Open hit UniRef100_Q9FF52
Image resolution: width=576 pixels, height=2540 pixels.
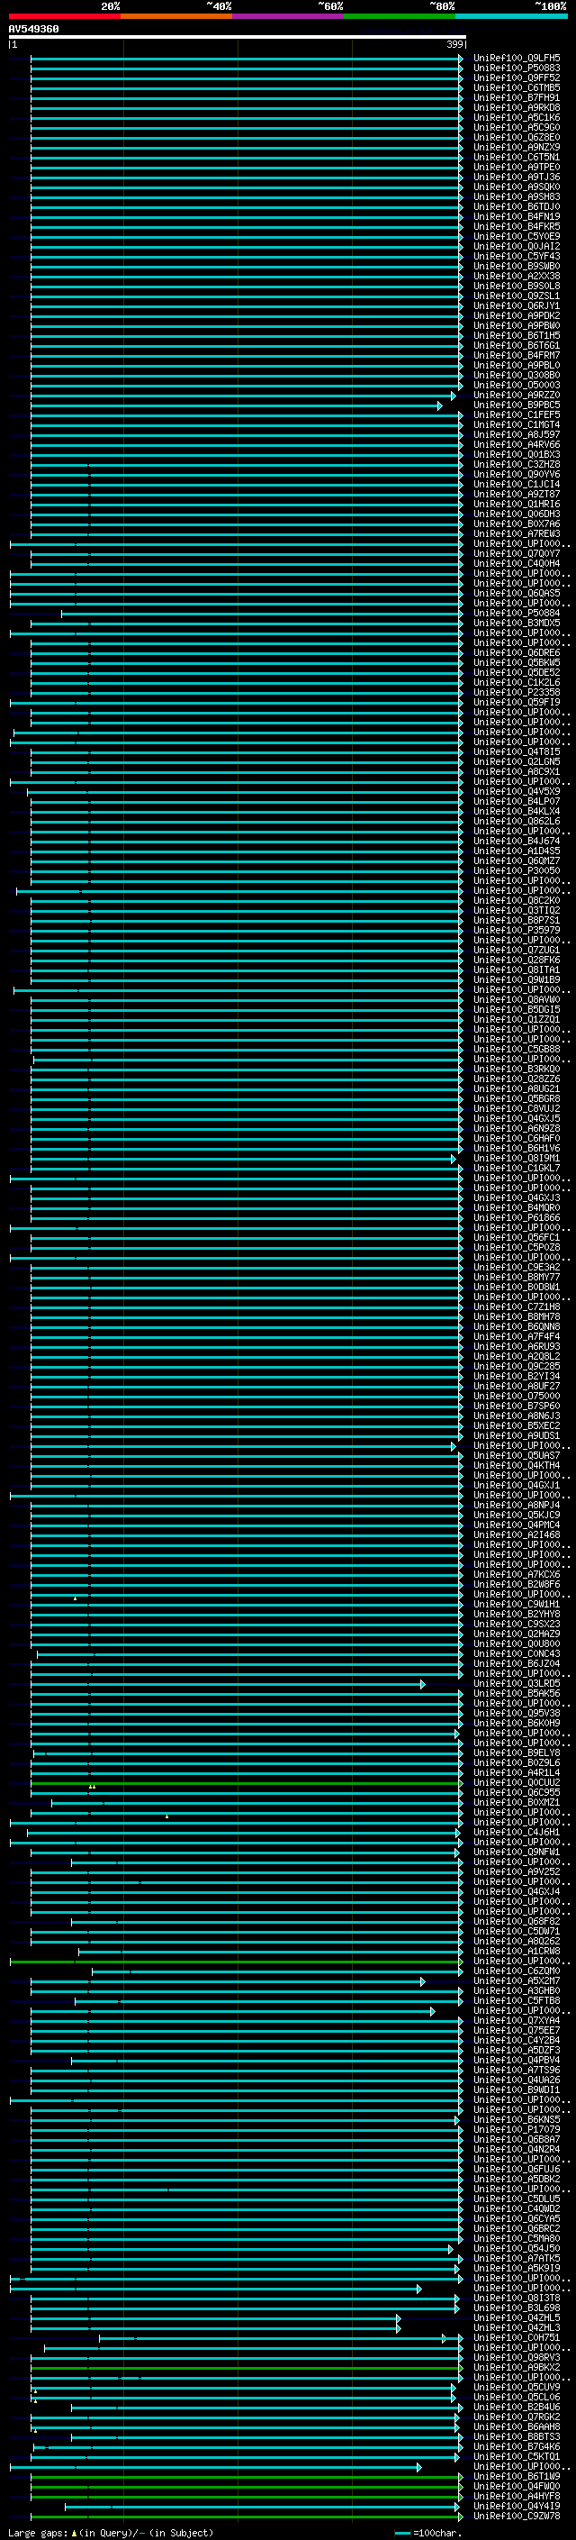(x=517, y=77)
